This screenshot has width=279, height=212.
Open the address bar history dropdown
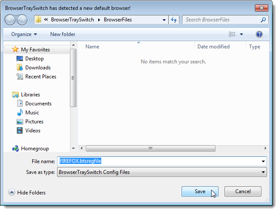164,20
